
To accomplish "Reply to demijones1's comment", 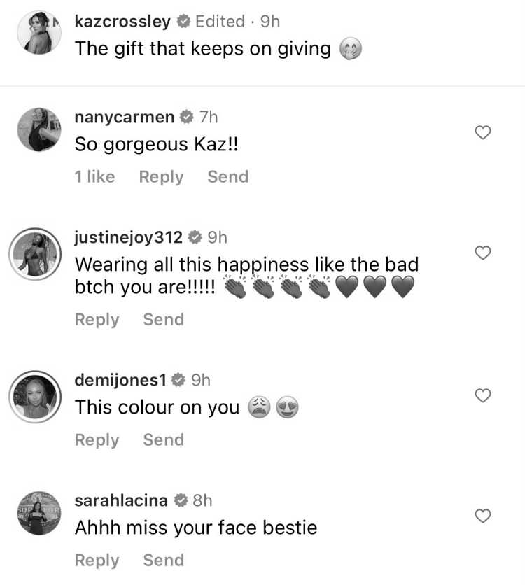I will pyautogui.click(x=97, y=440).
